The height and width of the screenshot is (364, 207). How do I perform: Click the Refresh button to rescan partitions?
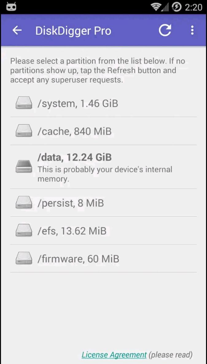[x=165, y=30]
